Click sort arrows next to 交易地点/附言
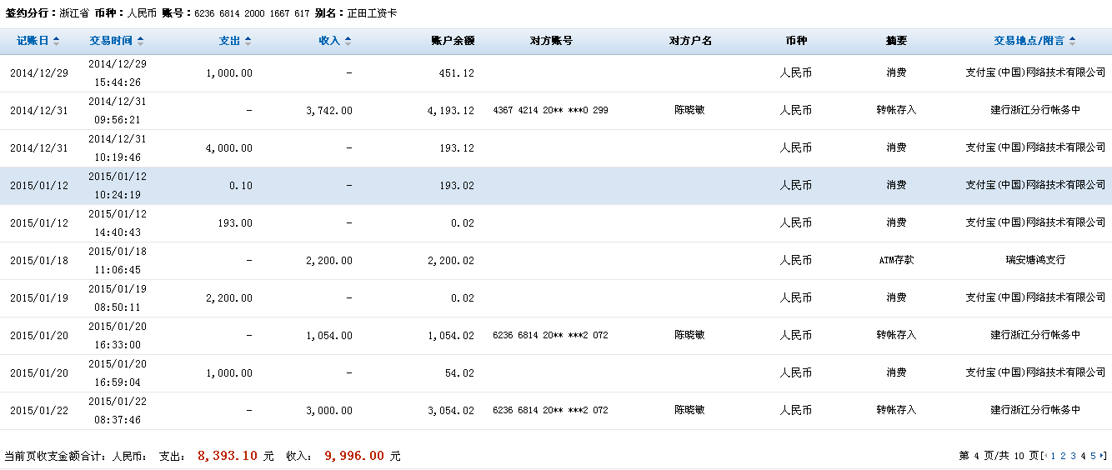The height and width of the screenshot is (470, 1112). 1072,41
